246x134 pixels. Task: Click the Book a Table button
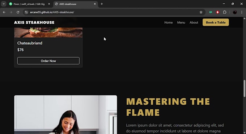click(x=216, y=22)
